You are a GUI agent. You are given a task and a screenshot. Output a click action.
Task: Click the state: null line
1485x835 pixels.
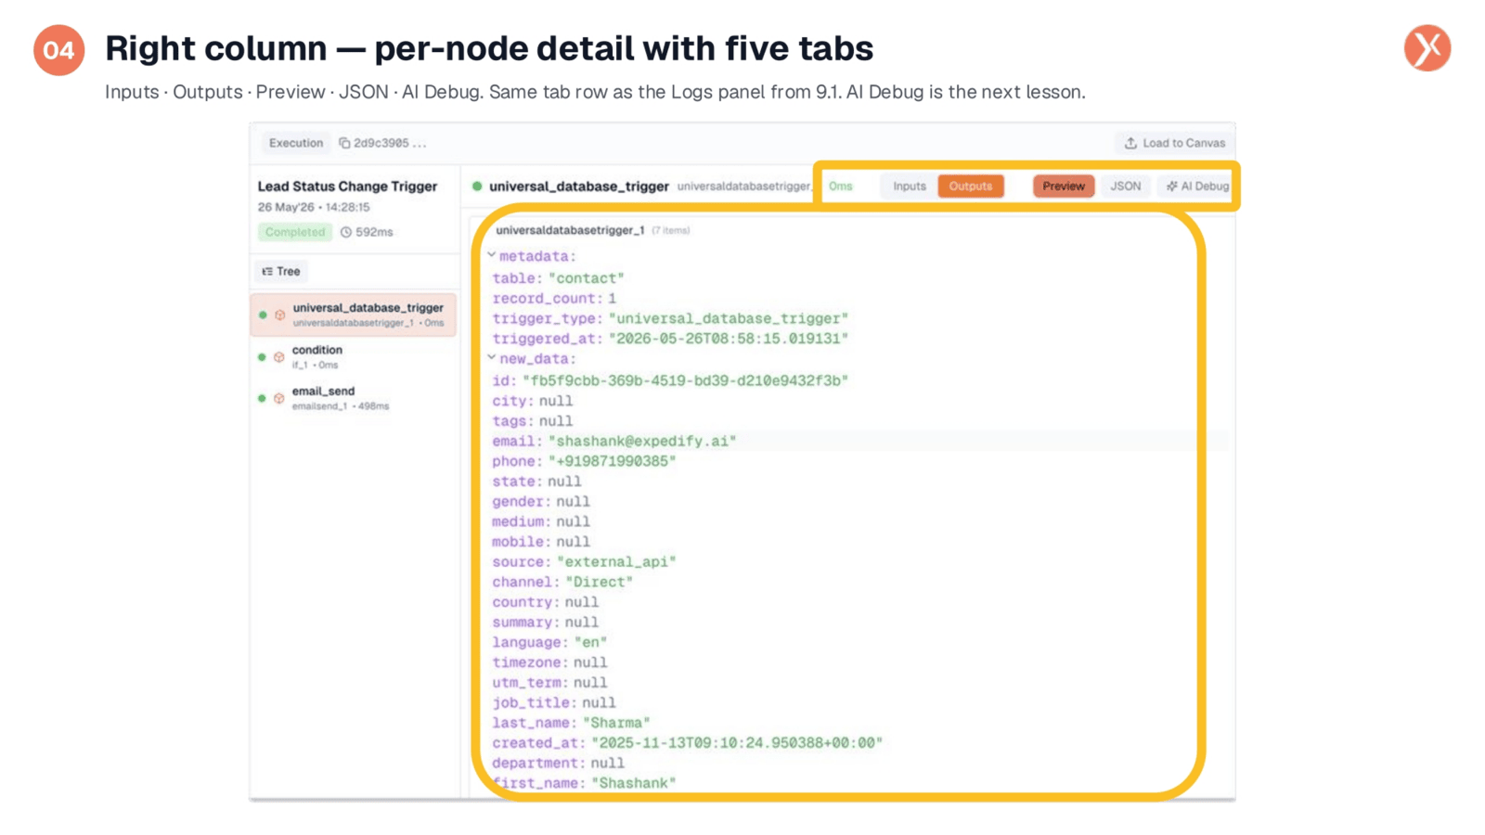(536, 482)
